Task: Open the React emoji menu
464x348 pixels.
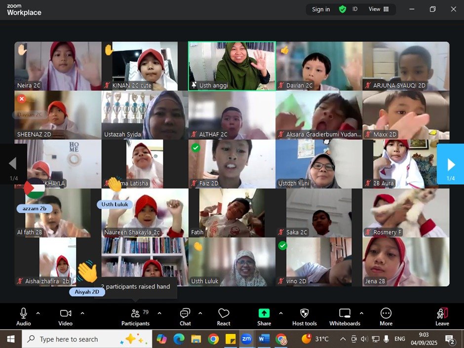Action: [x=224, y=316]
